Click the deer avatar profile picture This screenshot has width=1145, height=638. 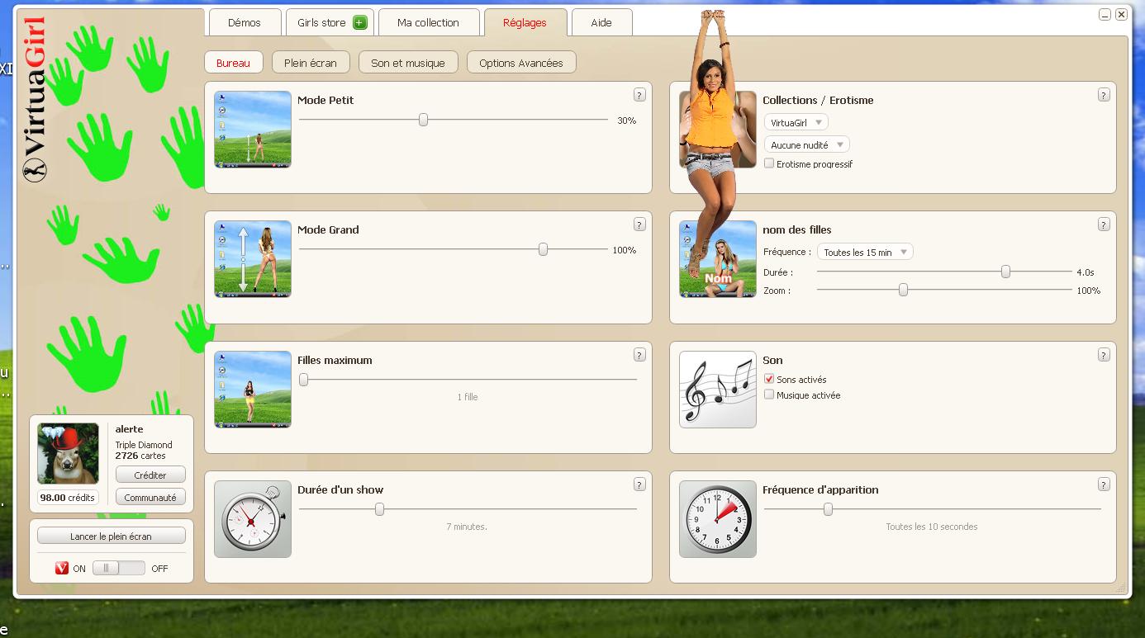[x=68, y=453]
